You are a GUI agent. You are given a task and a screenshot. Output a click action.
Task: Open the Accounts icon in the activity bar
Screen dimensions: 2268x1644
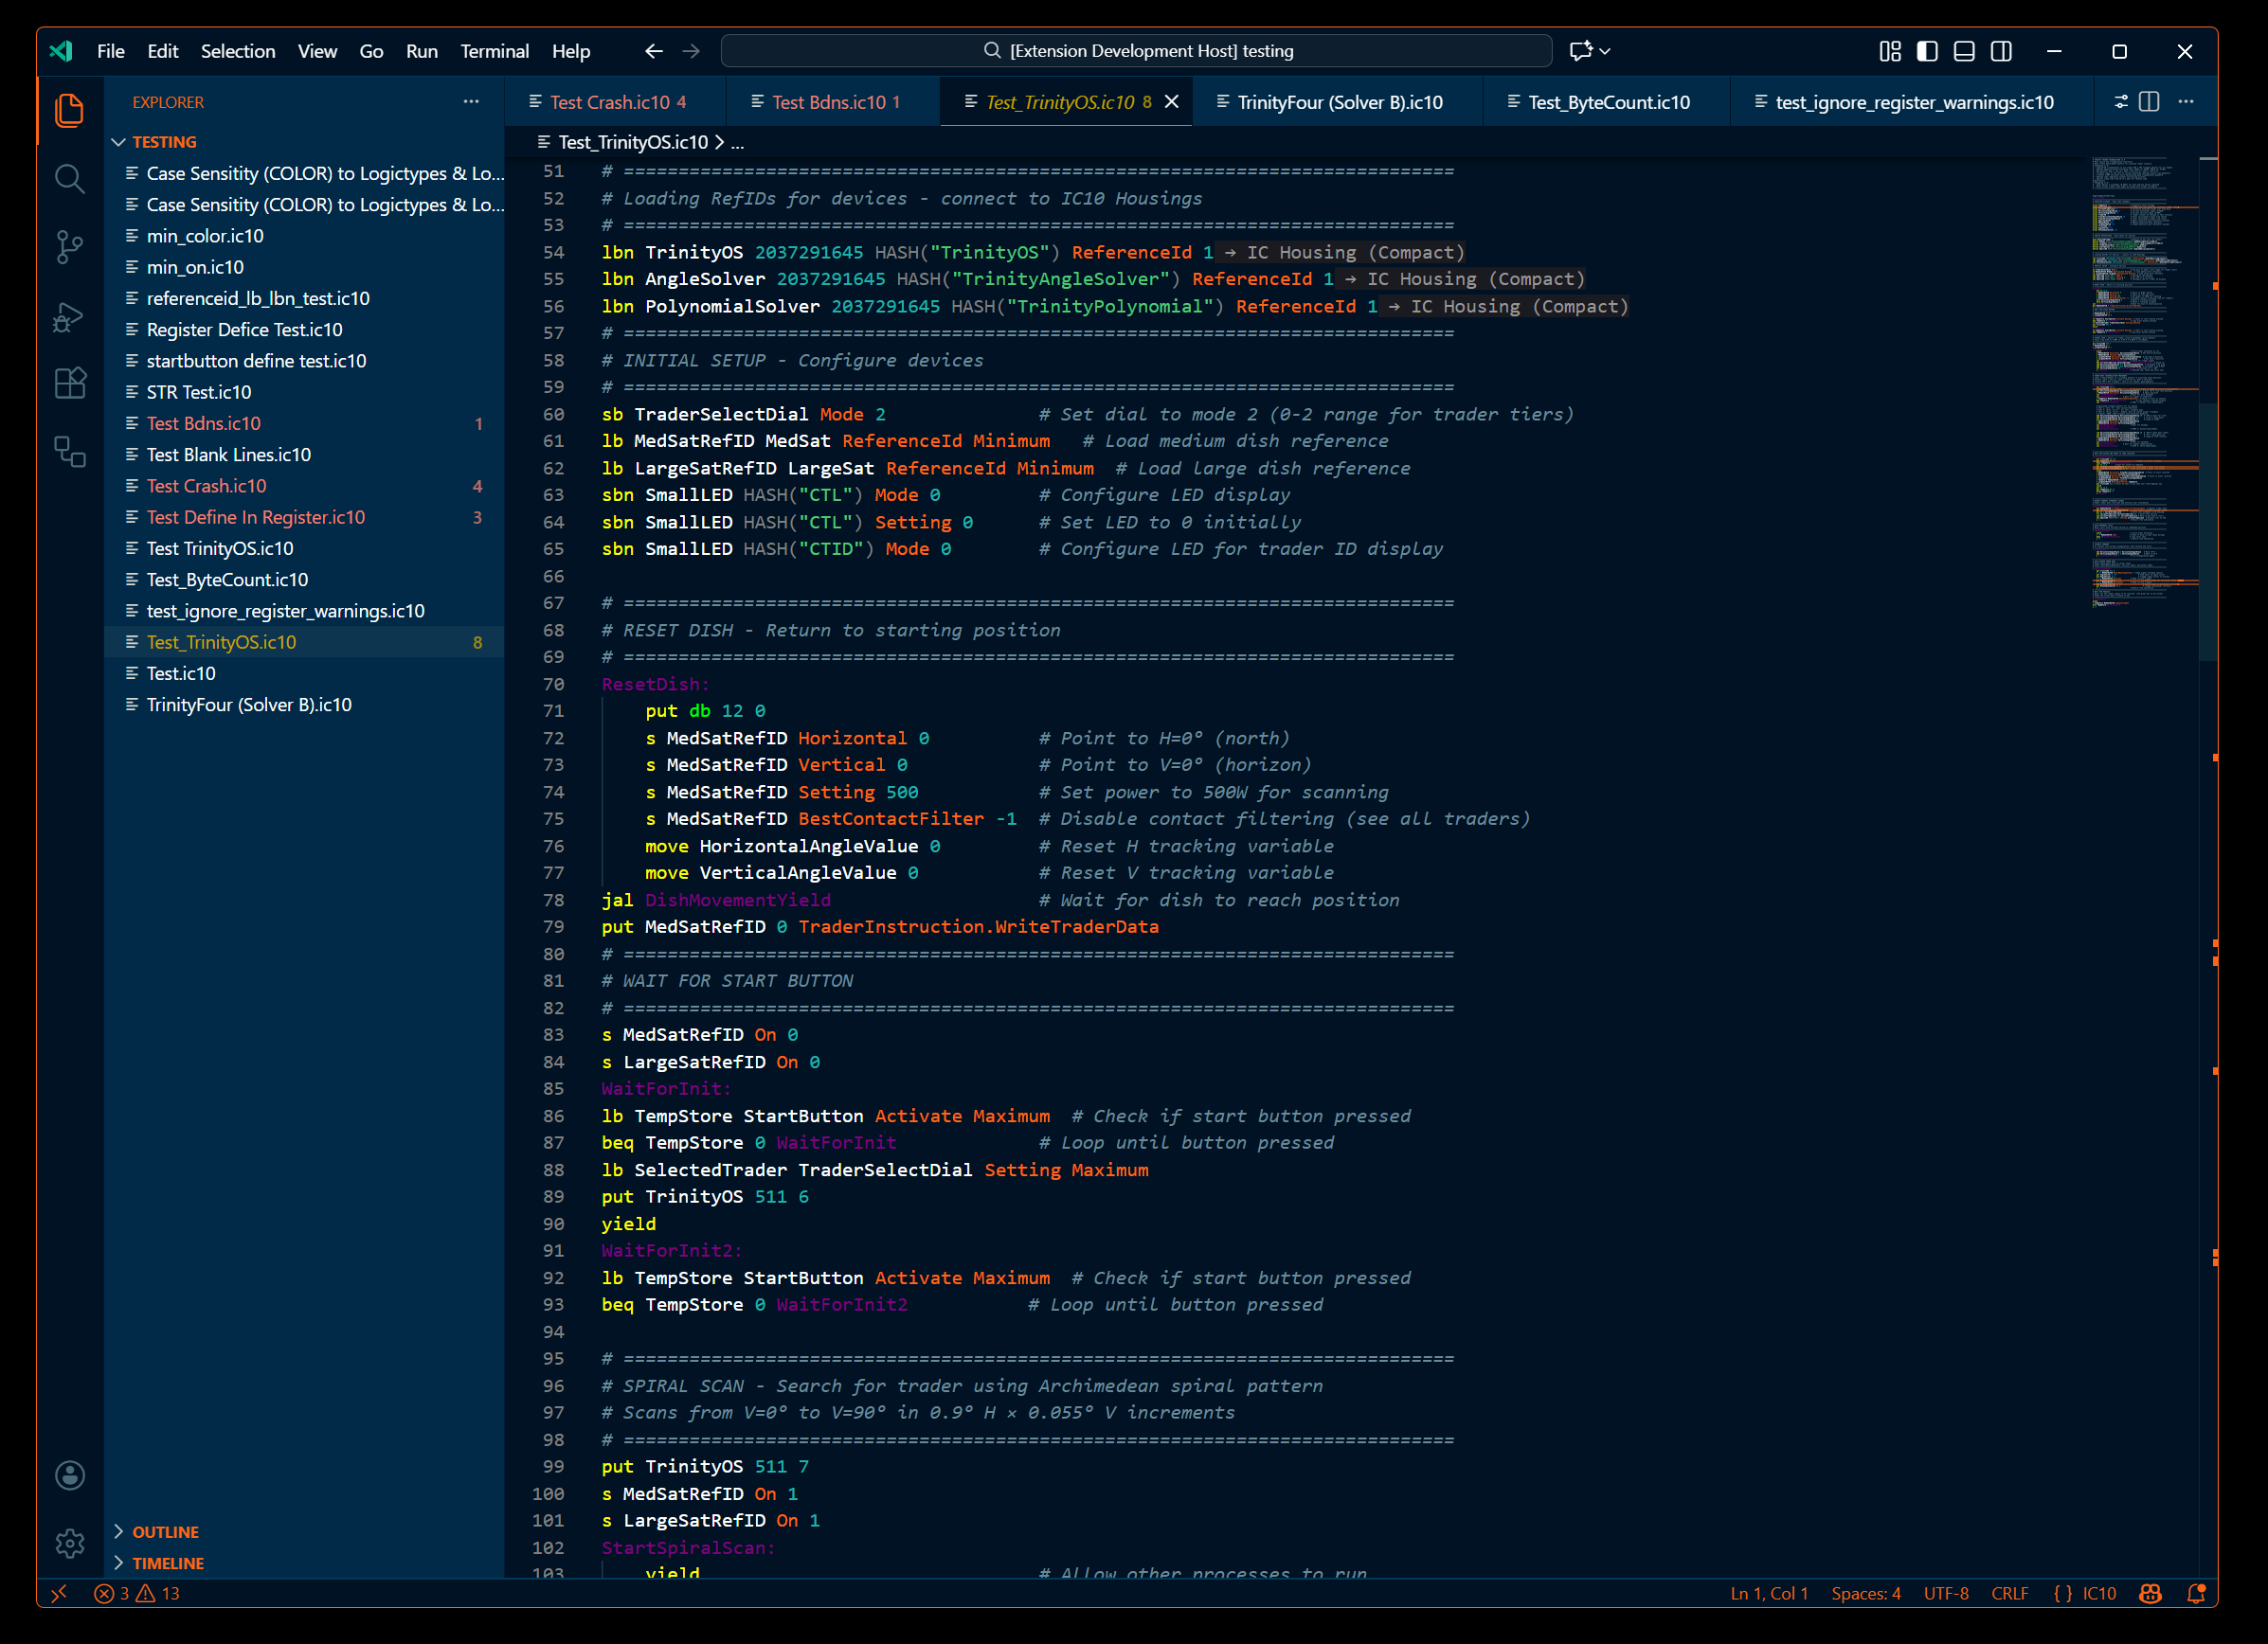pos(69,1474)
